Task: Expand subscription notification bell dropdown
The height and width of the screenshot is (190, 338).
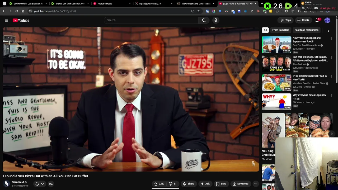Action: tap(40, 184)
